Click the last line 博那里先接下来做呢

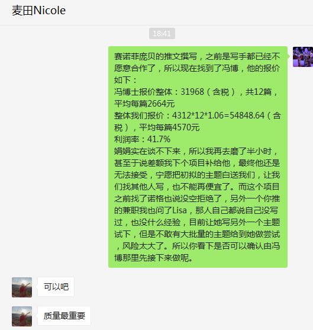[x=153, y=258]
